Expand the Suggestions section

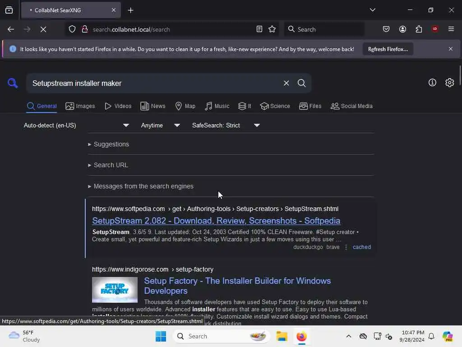[x=108, y=144]
